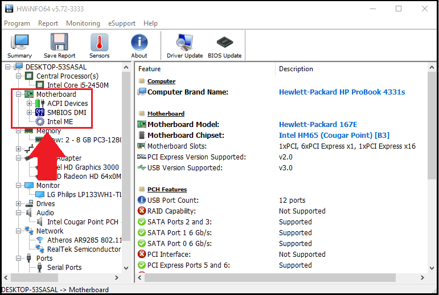Click the BIOS Update chip icon
The height and width of the screenshot is (295, 439).
click(x=224, y=46)
